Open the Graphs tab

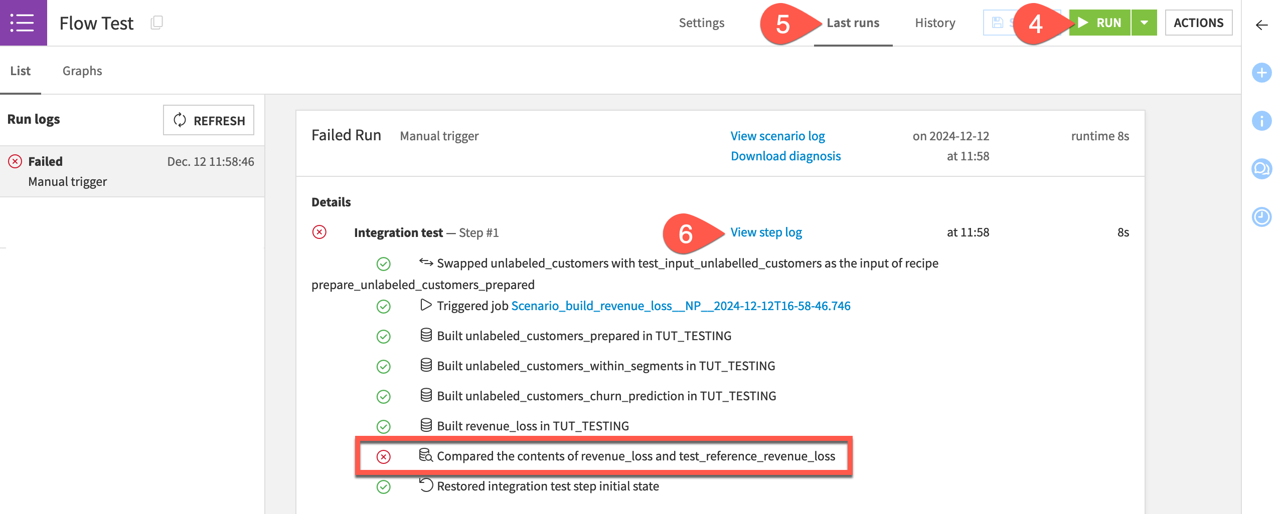[x=82, y=71]
